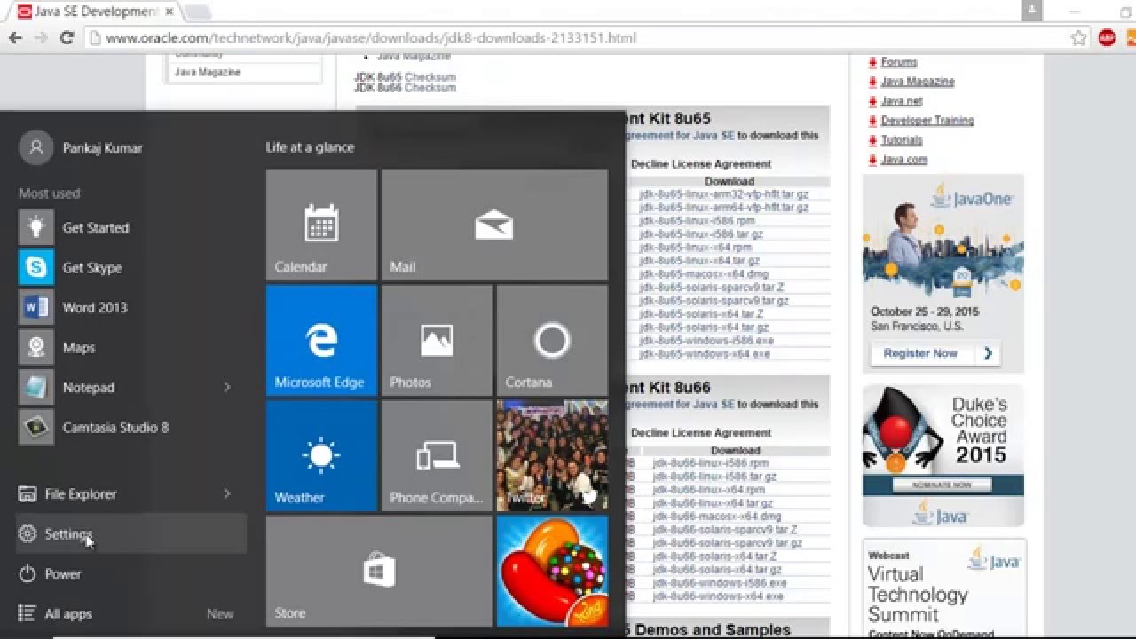The width and height of the screenshot is (1136, 639).
Task: Click Java Magazine in left navigation
Action: point(208,72)
